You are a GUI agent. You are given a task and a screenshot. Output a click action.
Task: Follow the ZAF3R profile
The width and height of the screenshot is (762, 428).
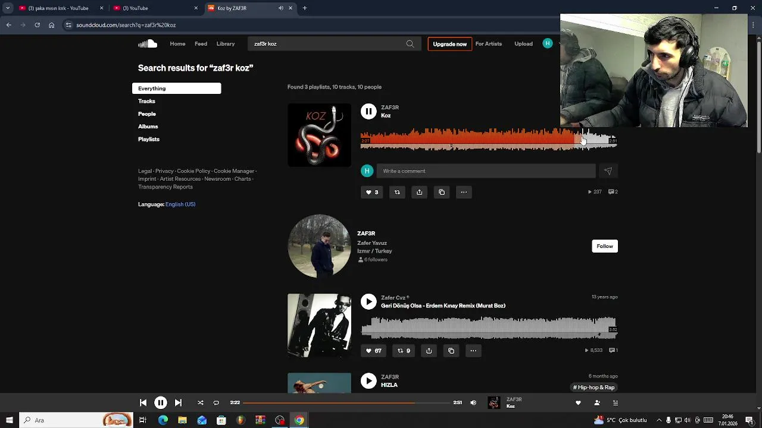(605, 246)
